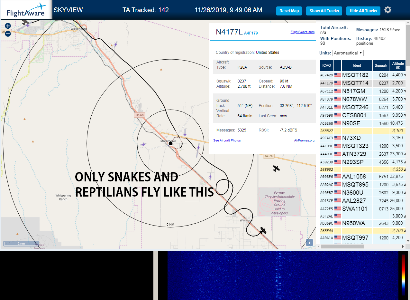Image resolution: width=410 pixels, height=300 pixels.
Task: Click the map info 'i' button
Action: (309, 242)
